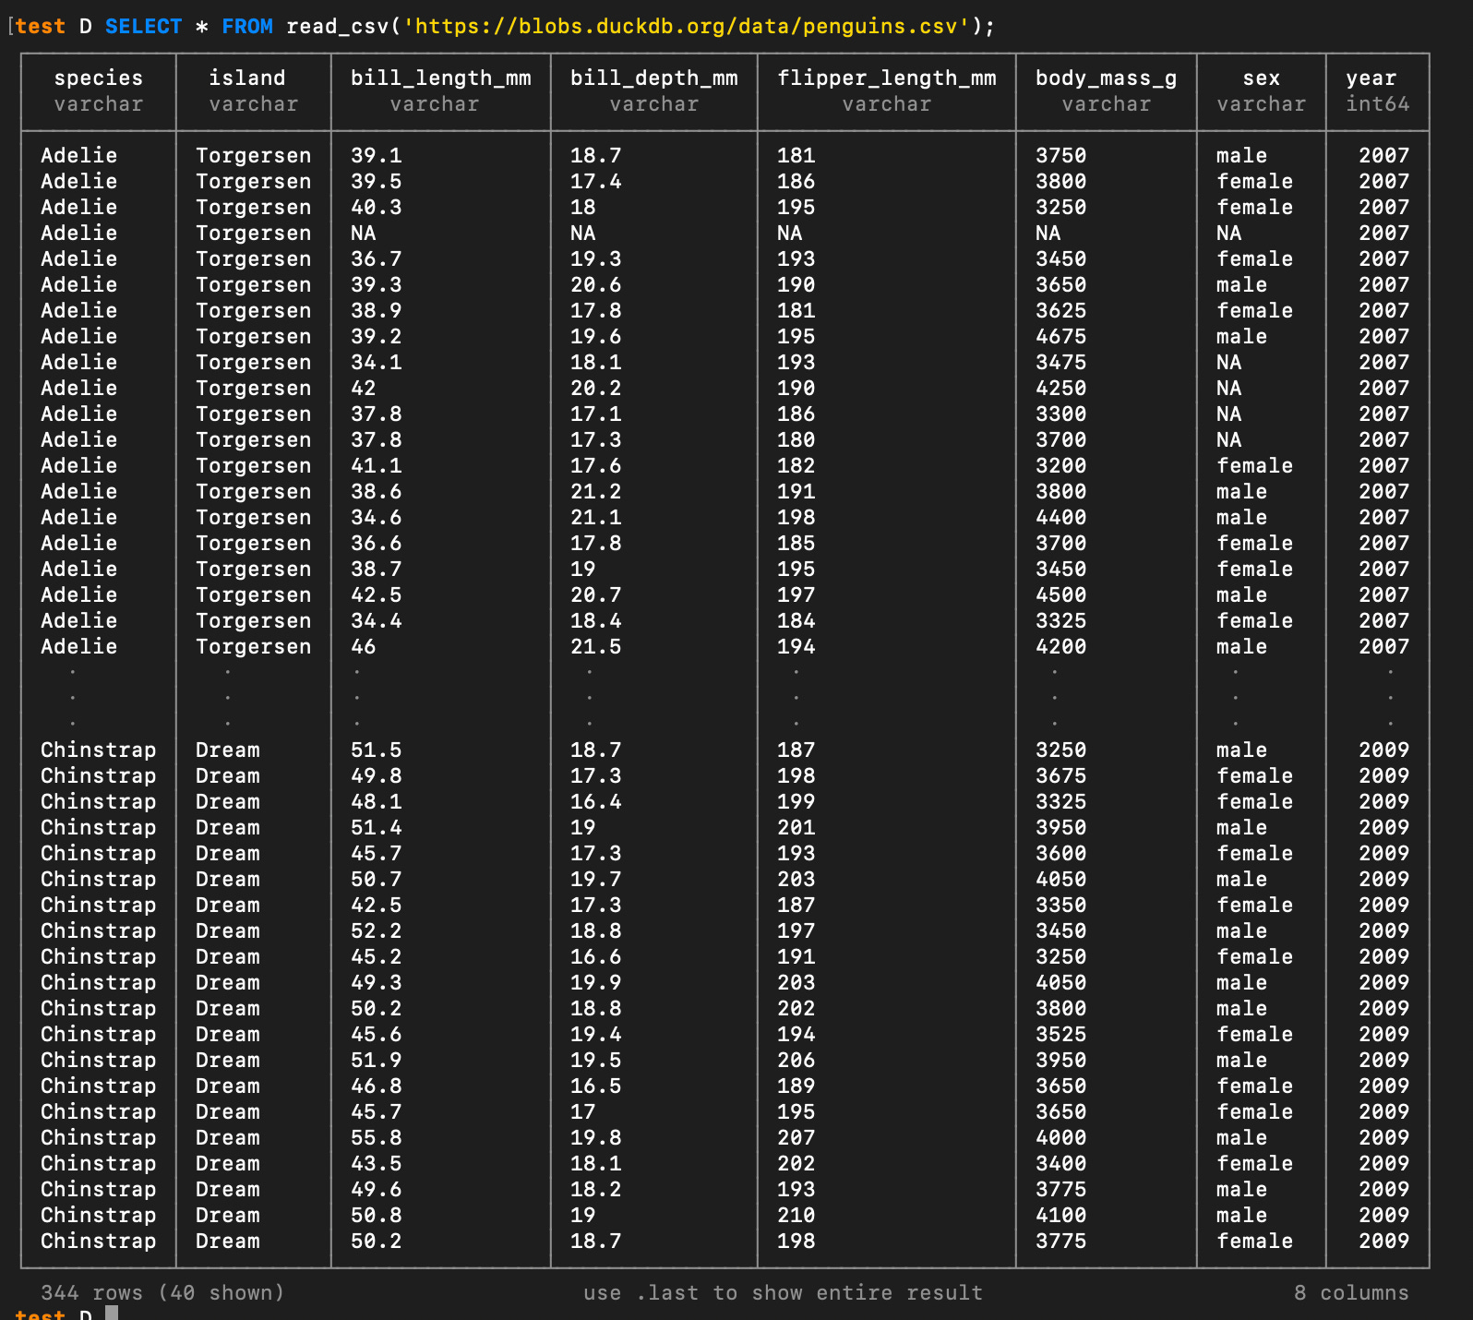Click body mass value 3525
The width and height of the screenshot is (1473, 1320).
point(1061,1034)
